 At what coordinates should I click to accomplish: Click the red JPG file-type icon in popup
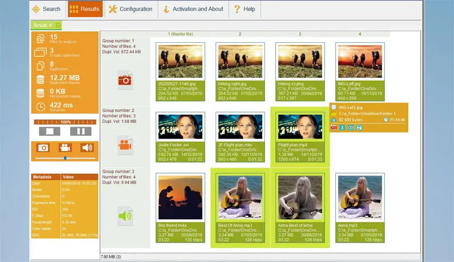(x=333, y=128)
